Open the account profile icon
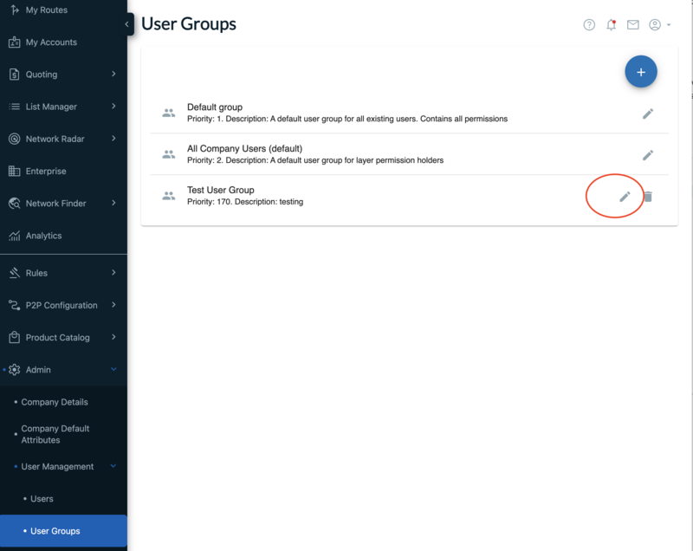Viewport: 693px width, 551px height. click(x=655, y=24)
